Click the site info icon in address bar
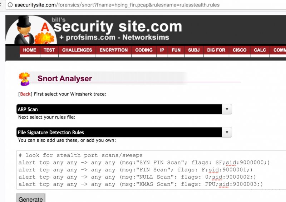Image resolution: width=286 pixels, height=202 pixels. [x=10, y=5]
